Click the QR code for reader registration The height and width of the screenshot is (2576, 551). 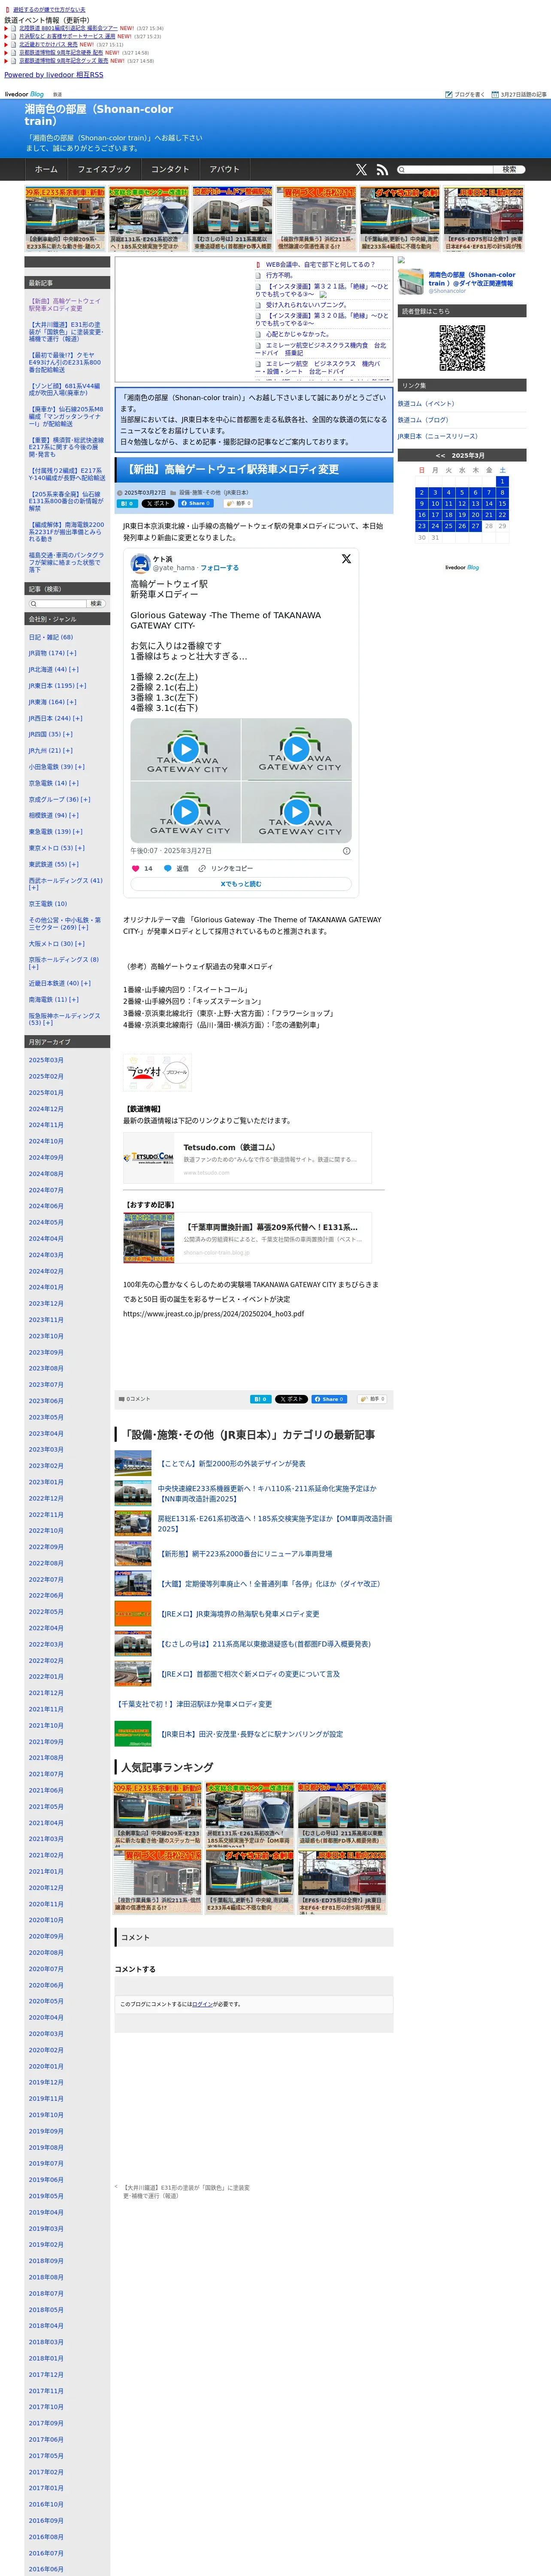(x=462, y=348)
